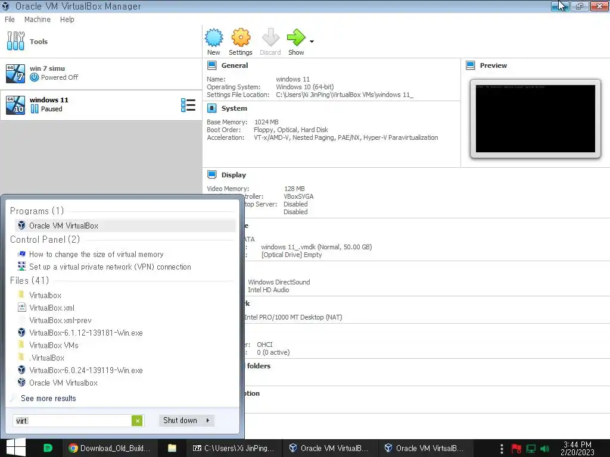Click the green Show arrow icon
Viewport: 610px width, 457px height.
pos(296,37)
